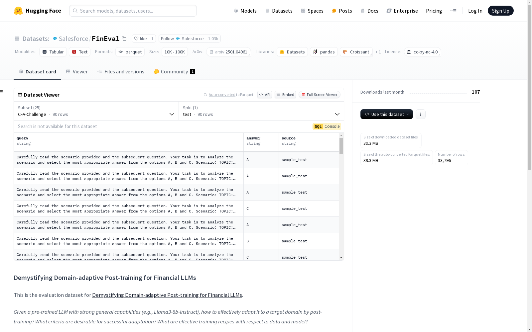Image resolution: width=532 pixels, height=332 pixels.
Task: Click the heart like icon
Action: point(136,39)
